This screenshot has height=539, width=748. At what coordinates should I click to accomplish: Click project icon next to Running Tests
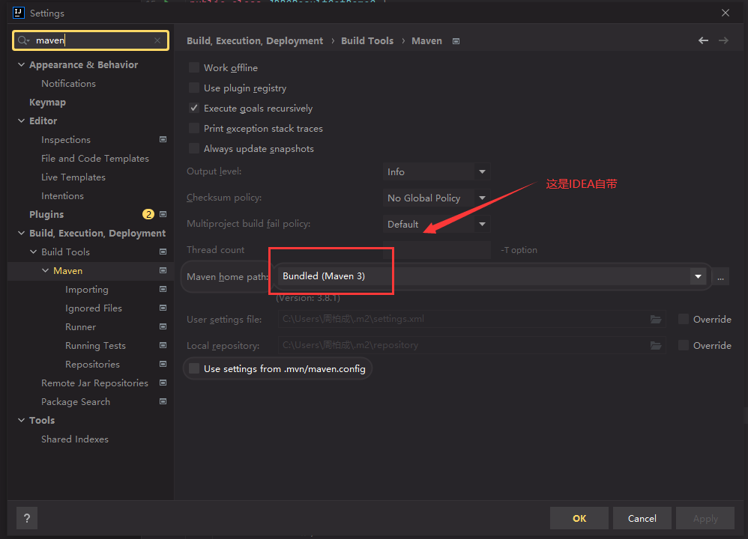[x=163, y=345]
